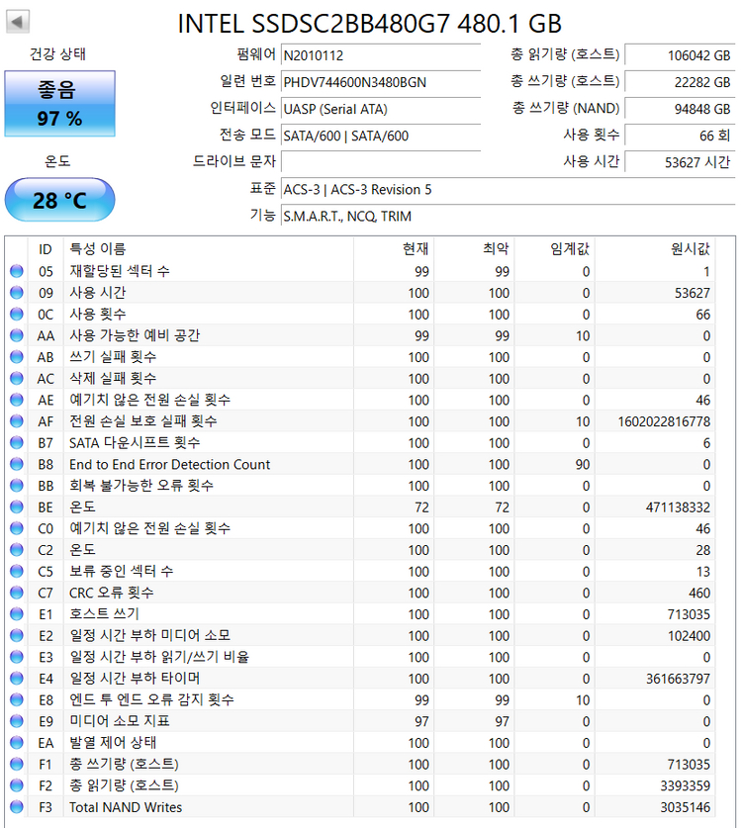Click status orb of row F1 총 쓰기량

[x=17, y=764]
